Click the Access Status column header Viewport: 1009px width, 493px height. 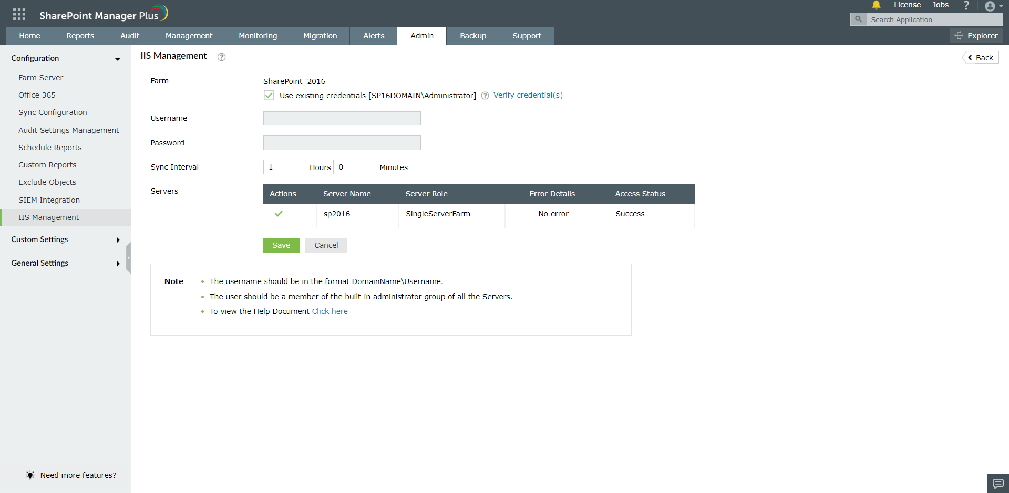pos(640,194)
